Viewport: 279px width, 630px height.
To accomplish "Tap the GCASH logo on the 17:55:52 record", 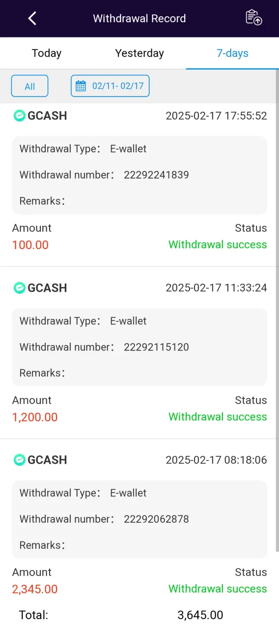I will pyautogui.click(x=20, y=116).
